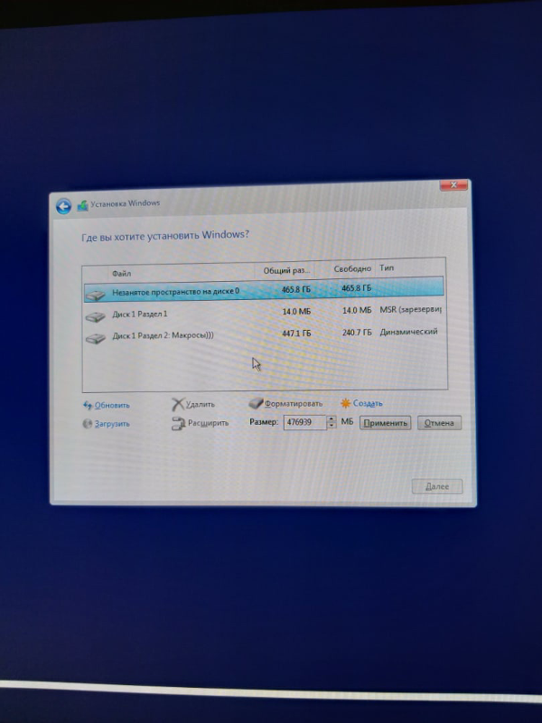Decrease size with down stepper arrow
The width and height of the screenshot is (542, 723).
[x=332, y=426]
